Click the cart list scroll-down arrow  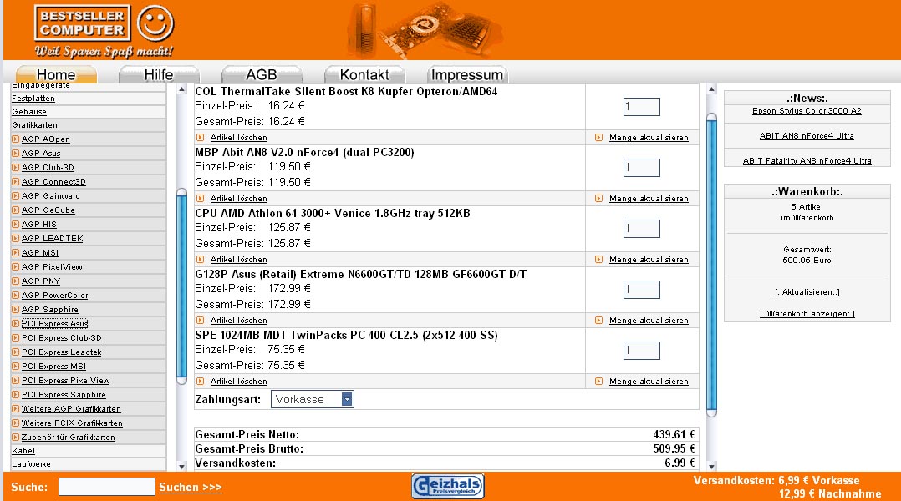pos(711,467)
